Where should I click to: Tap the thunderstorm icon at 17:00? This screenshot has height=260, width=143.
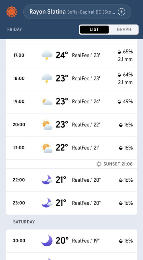(x=47, y=55)
